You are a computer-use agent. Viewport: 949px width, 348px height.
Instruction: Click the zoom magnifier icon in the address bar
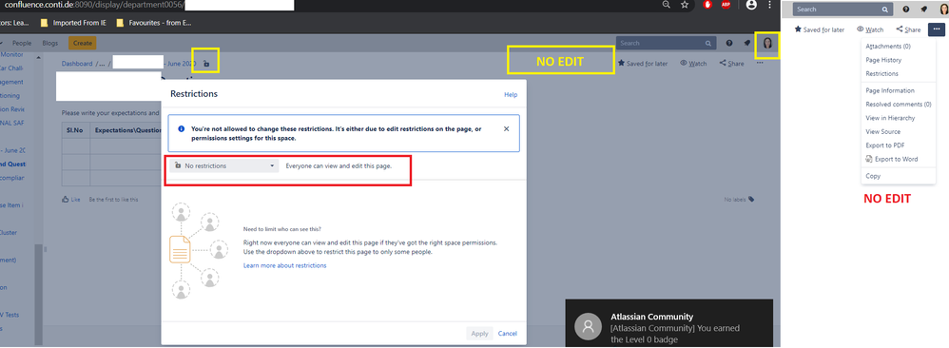pyautogui.click(x=667, y=5)
